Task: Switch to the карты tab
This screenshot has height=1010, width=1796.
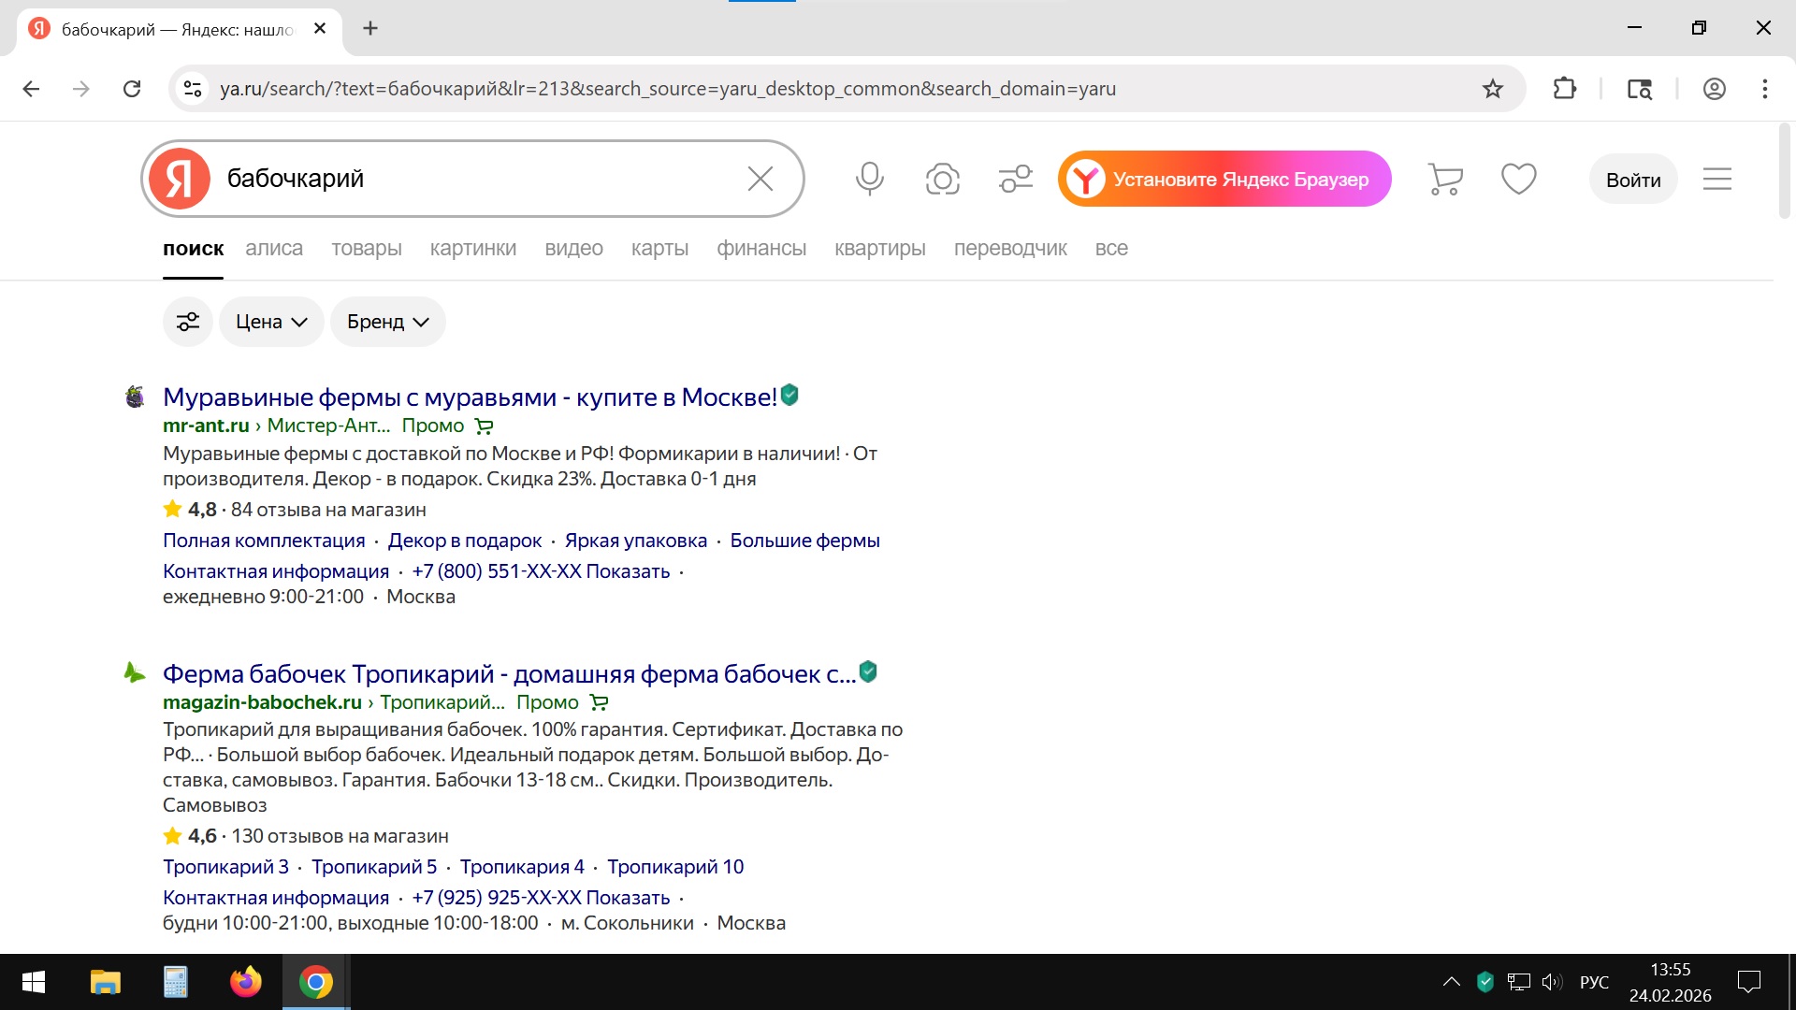Action: coord(659,249)
